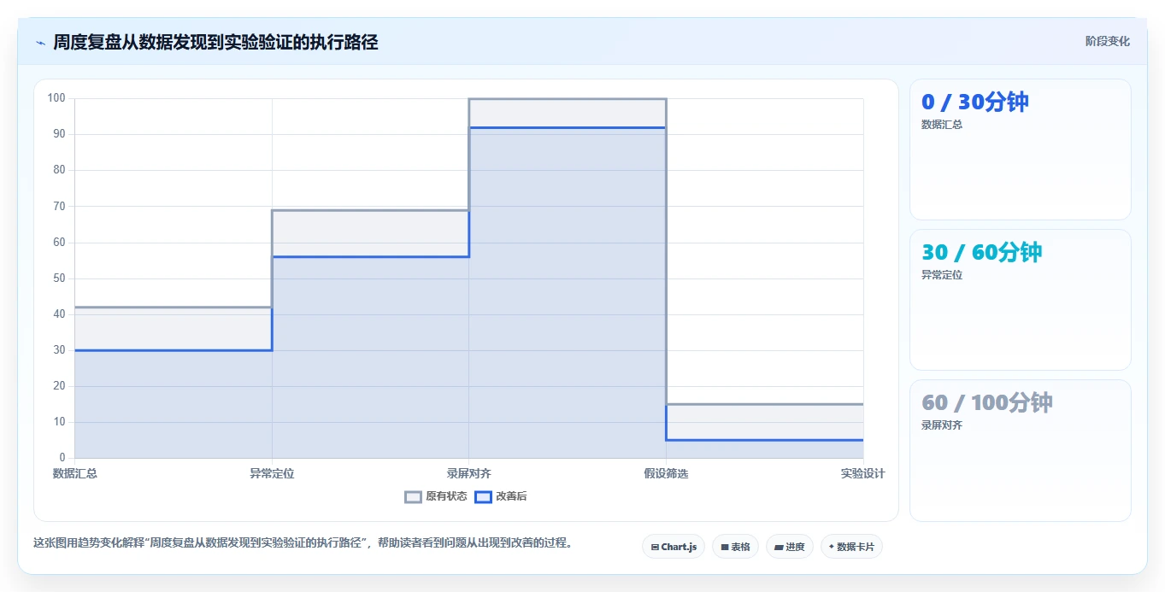Select the 30 / 60分钟 异常定位 card
Image resolution: width=1165 pixels, height=592 pixels.
[x=1020, y=300]
